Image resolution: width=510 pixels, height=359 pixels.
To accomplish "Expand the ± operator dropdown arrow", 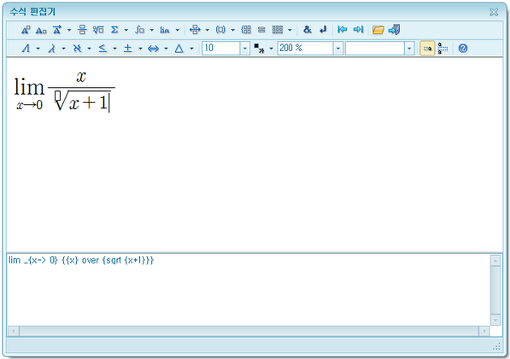I will click(x=141, y=49).
